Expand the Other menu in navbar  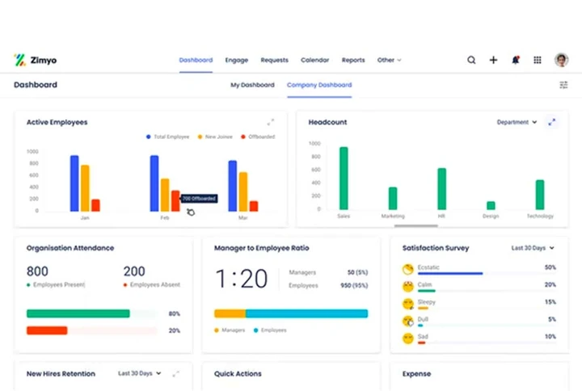[389, 60]
